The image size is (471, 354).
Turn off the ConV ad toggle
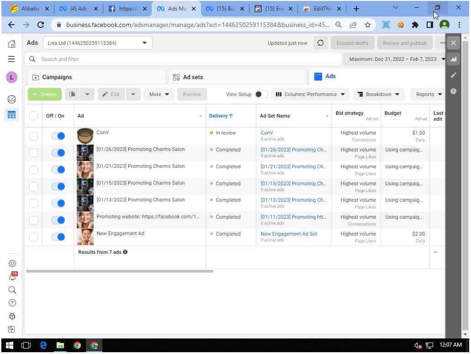(58, 136)
